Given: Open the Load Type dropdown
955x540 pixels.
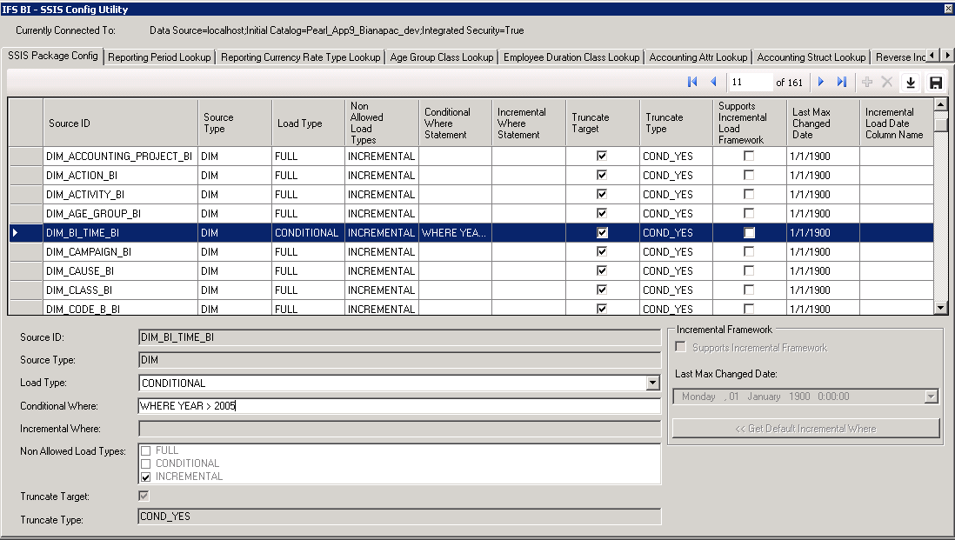Looking at the screenshot, I should click(653, 383).
